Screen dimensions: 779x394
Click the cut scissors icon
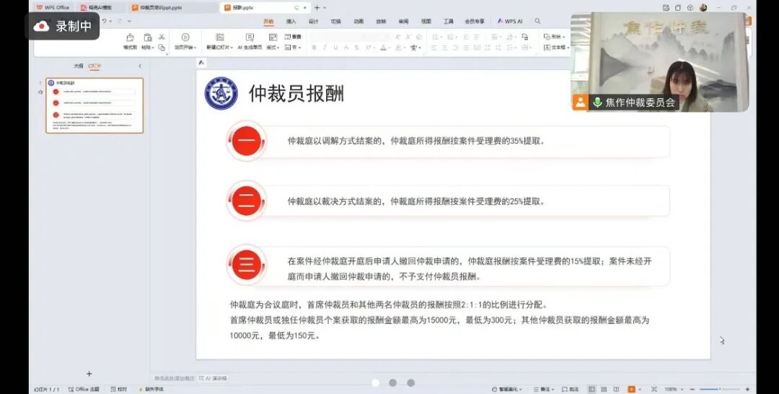click(x=162, y=37)
